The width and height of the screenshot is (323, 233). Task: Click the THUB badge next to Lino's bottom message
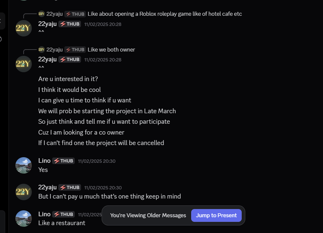[63, 214]
